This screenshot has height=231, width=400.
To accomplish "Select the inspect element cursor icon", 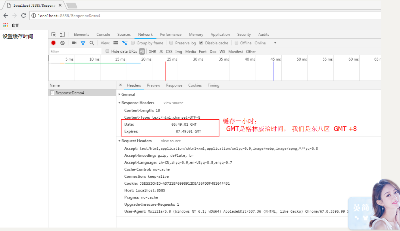I will coord(54,34).
